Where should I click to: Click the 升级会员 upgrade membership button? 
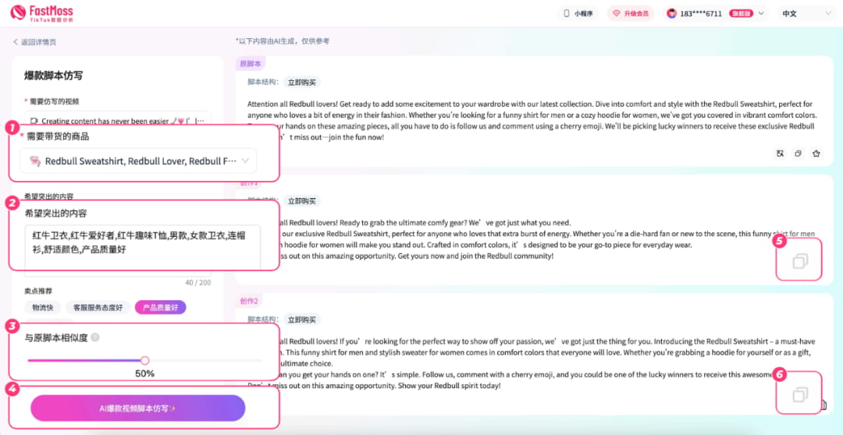[630, 14]
